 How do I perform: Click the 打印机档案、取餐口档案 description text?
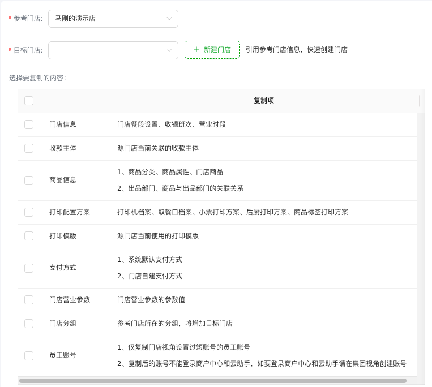[x=233, y=212]
